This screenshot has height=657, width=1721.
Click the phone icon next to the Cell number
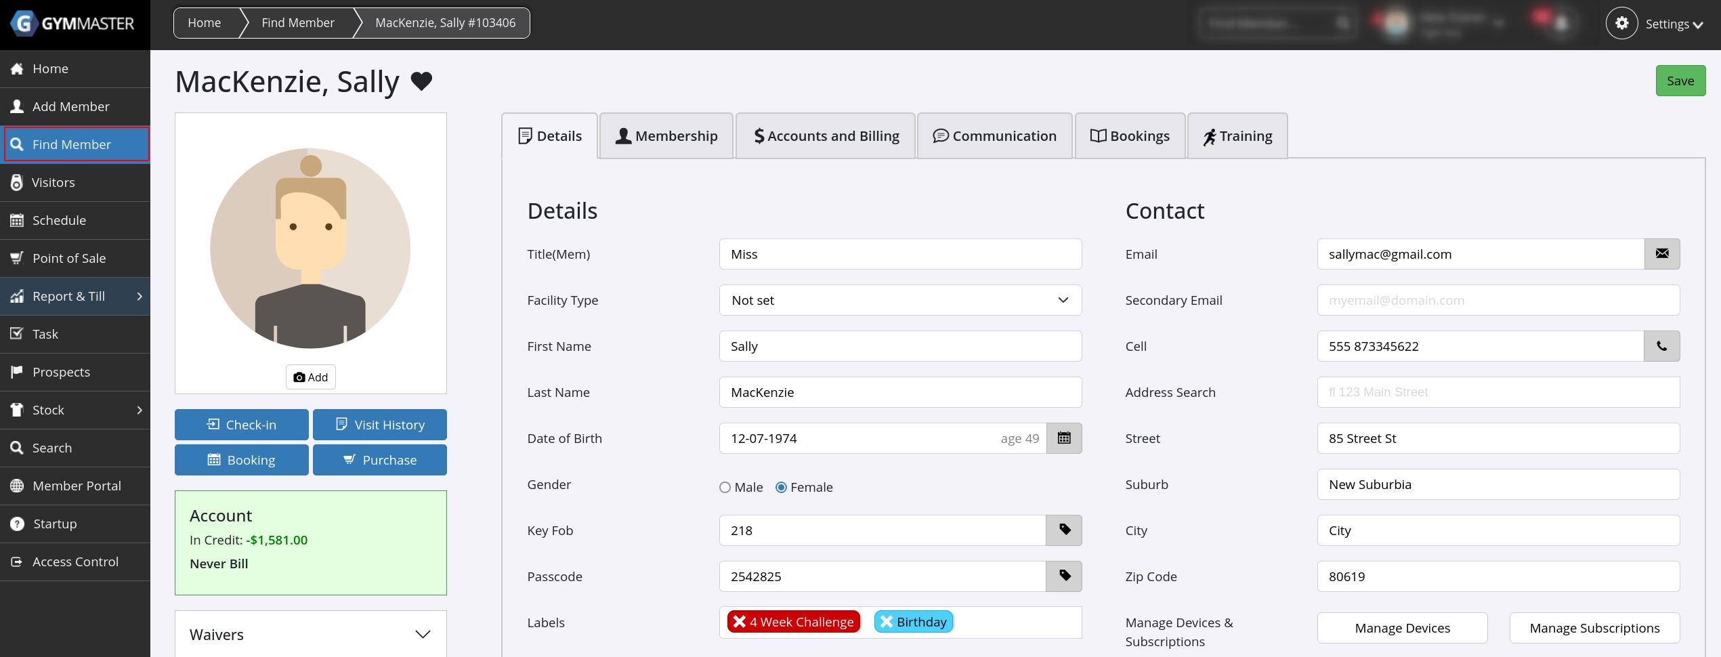coord(1661,346)
